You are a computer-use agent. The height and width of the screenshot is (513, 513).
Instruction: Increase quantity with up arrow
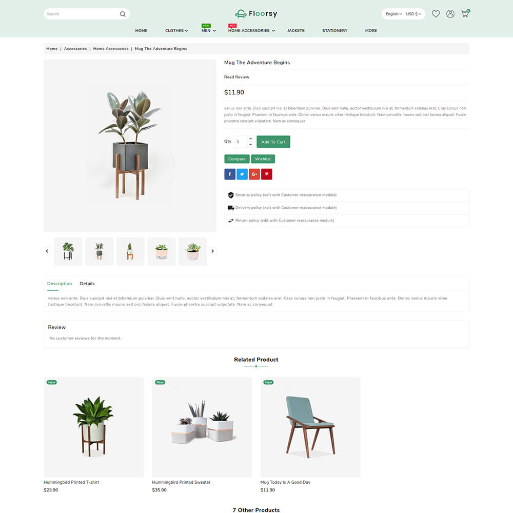251,139
